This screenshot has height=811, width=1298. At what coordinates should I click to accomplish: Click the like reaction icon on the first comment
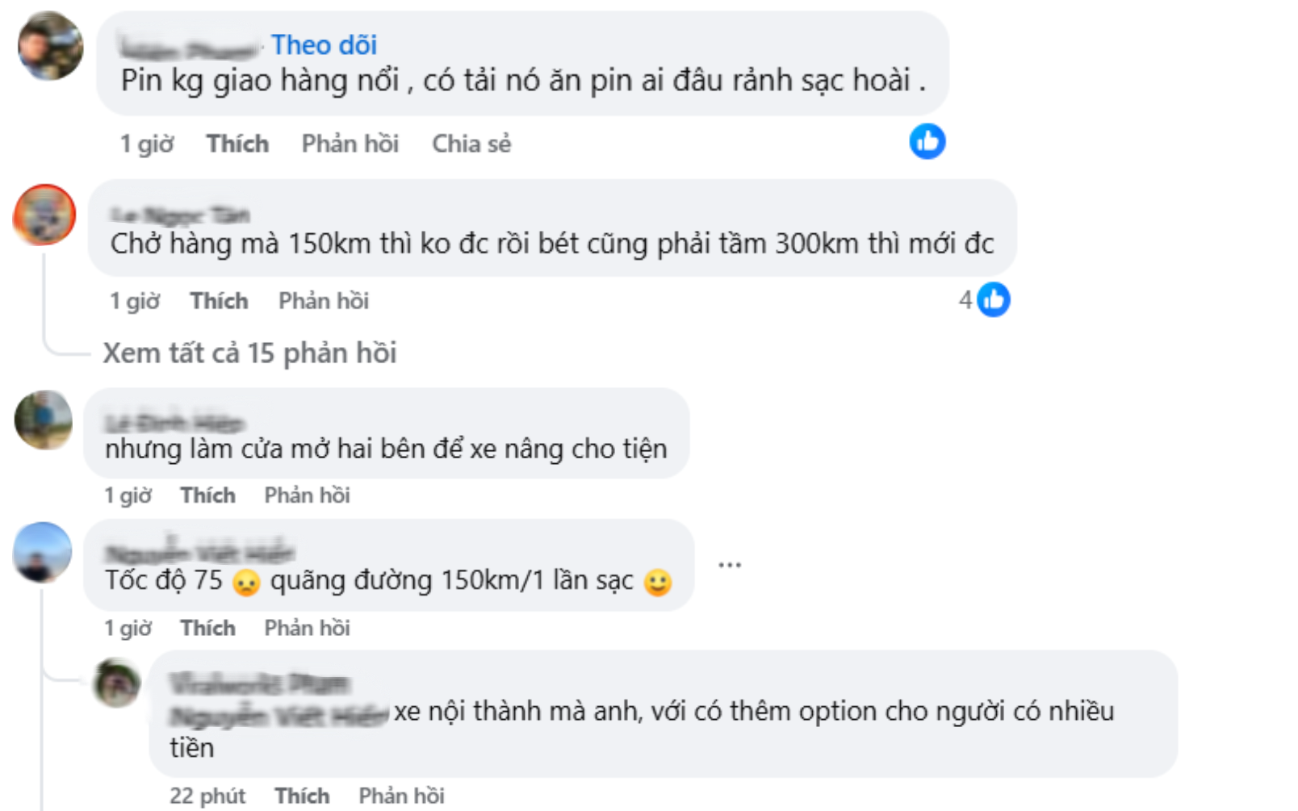(x=927, y=142)
